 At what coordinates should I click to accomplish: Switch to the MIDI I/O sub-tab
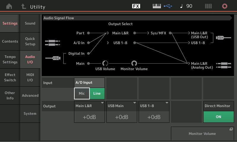point(30,78)
